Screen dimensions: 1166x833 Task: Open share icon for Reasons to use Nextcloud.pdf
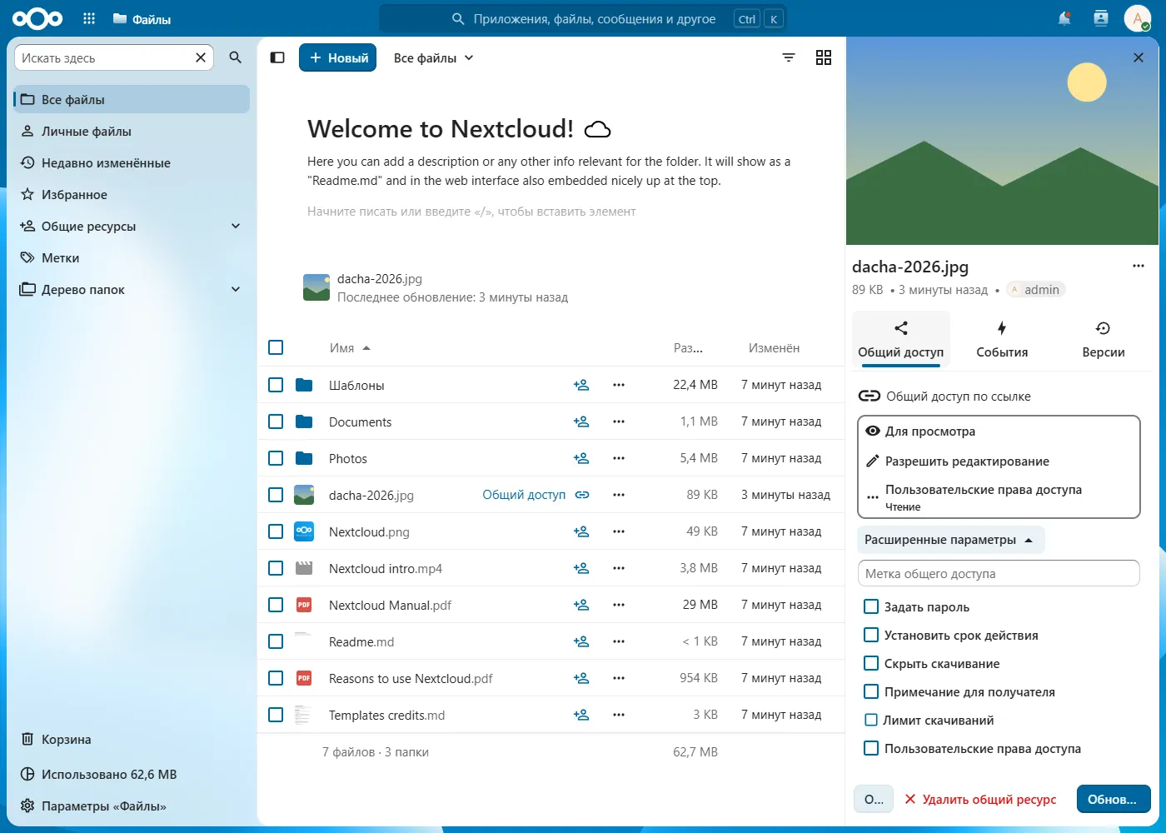click(x=581, y=678)
